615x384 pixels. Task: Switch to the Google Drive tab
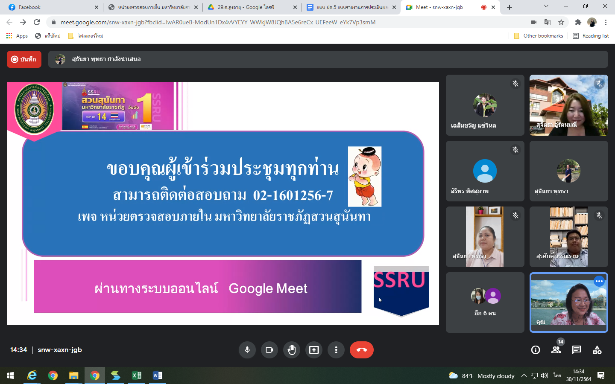pos(250,7)
